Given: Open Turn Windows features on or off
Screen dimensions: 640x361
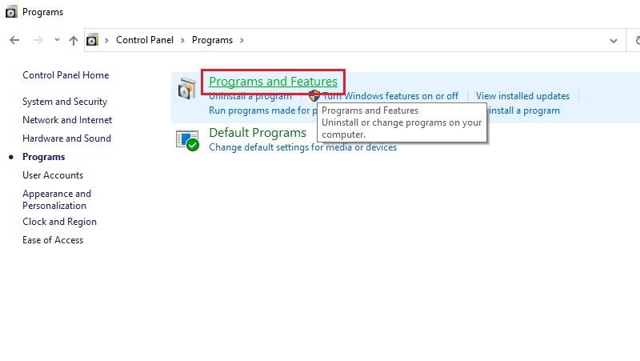Looking at the screenshot, I should (390, 96).
